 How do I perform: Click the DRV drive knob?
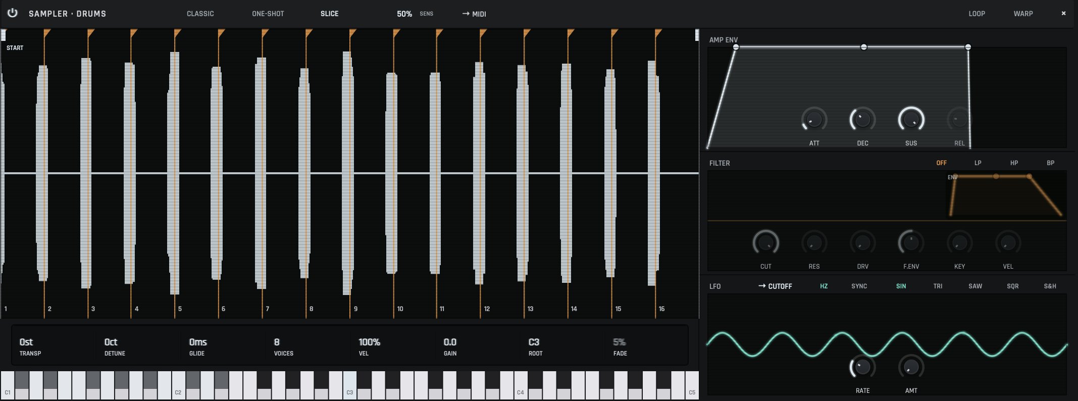point(862,243)
